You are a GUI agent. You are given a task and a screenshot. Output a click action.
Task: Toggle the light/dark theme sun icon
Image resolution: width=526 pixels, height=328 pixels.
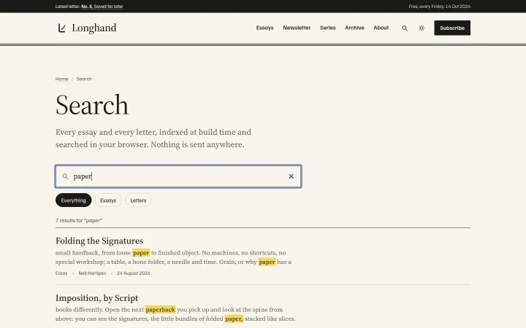click(422, 28)
